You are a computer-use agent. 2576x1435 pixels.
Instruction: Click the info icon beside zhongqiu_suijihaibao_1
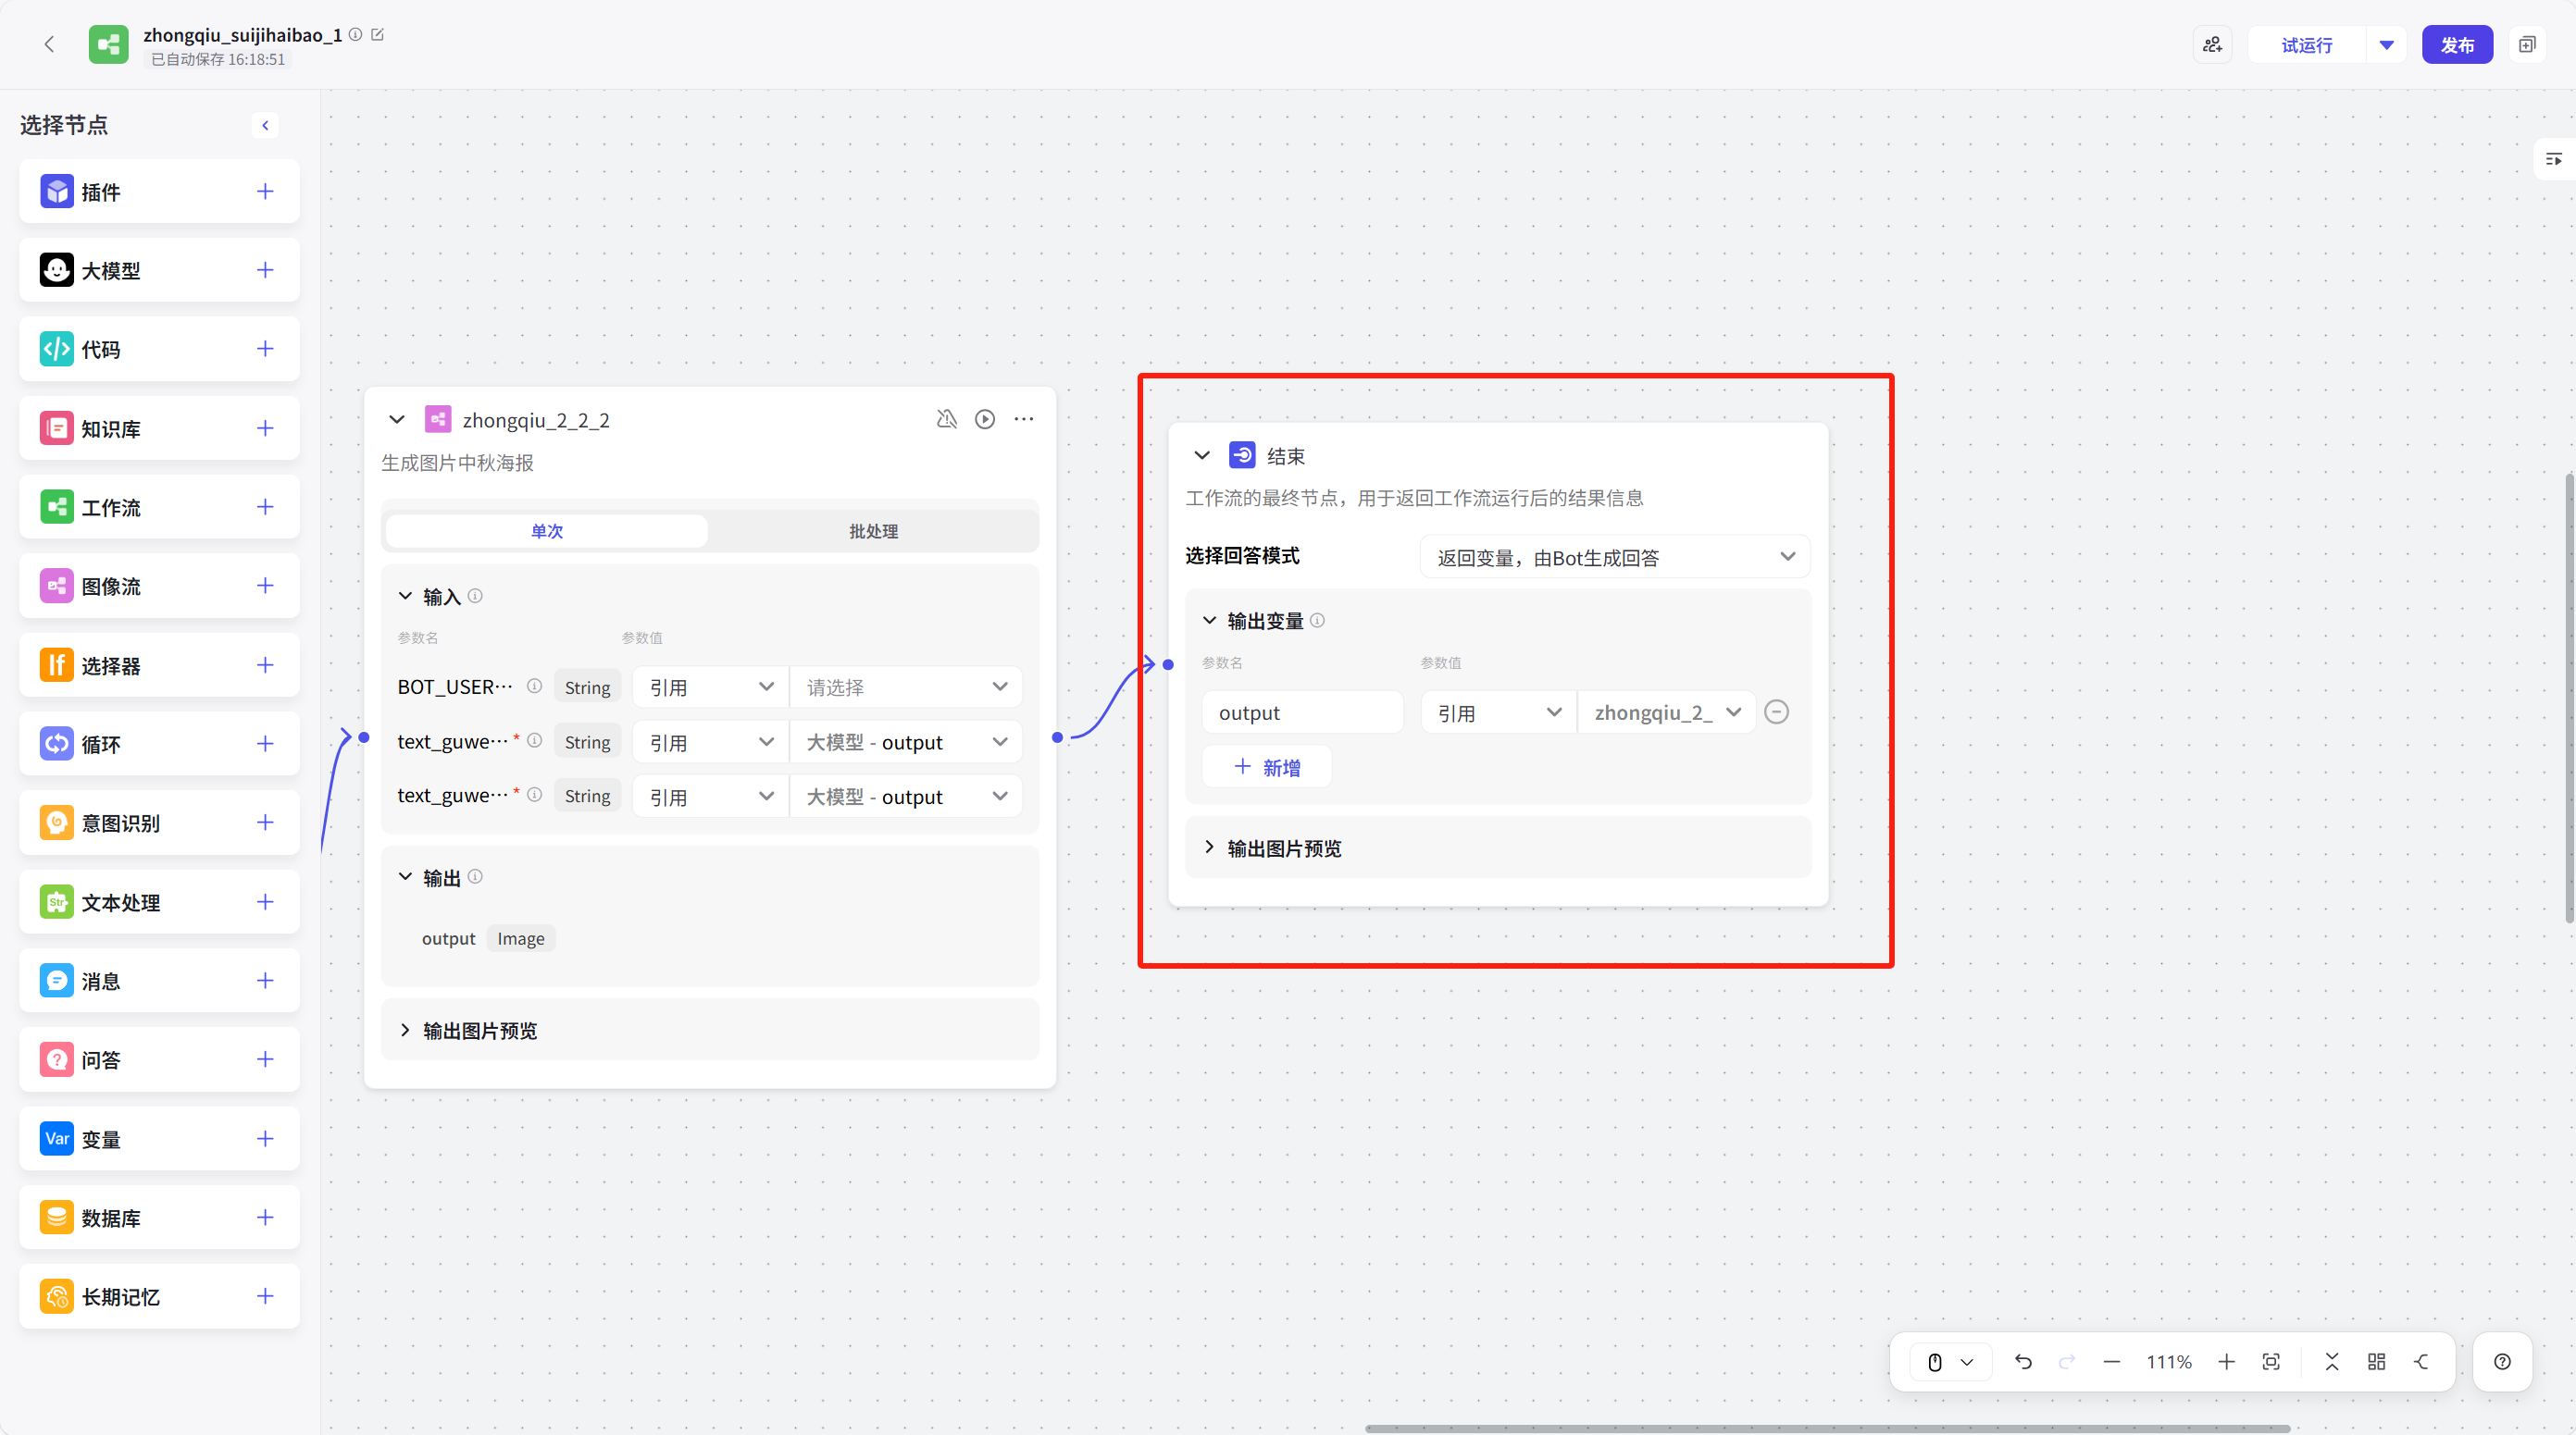click(x=355, y=35)
